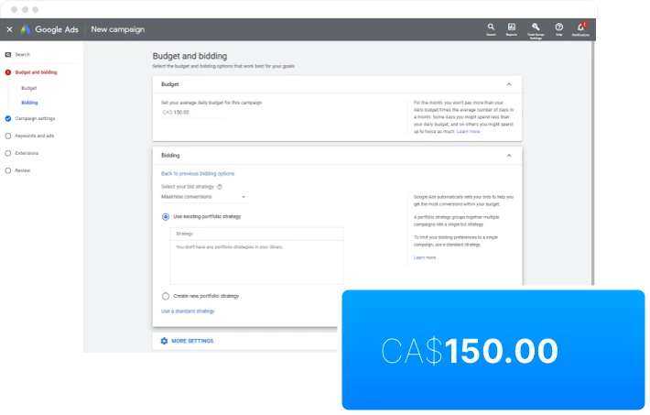Collapse the Budget section chevron
The image size is (650, 415).
[x=509, y=84]
